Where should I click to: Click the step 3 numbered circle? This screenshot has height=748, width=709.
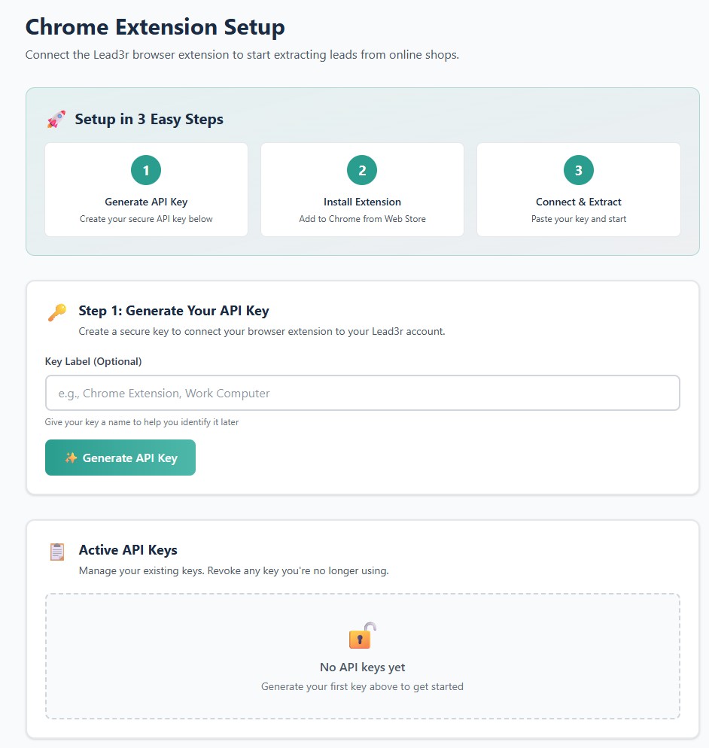(x=578, y=170)
